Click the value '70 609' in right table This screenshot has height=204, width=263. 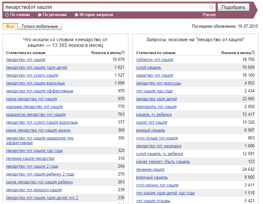(248, 67)
